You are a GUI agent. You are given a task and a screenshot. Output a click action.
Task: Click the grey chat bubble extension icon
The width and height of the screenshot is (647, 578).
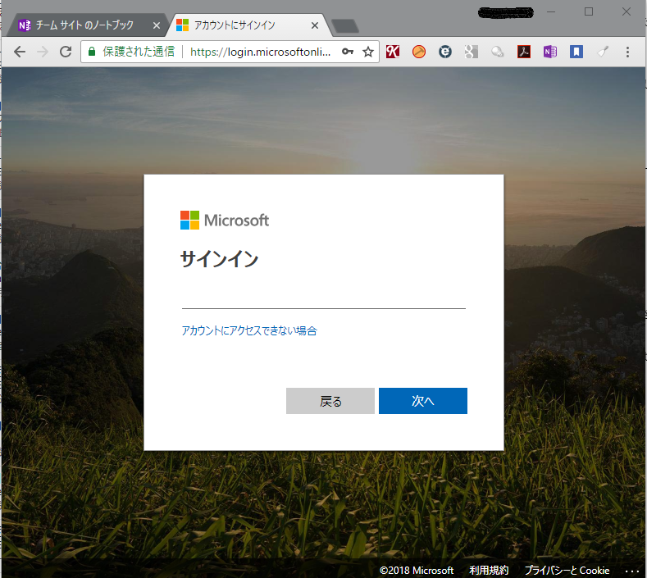pyautogui.click(x=497, y=52)
